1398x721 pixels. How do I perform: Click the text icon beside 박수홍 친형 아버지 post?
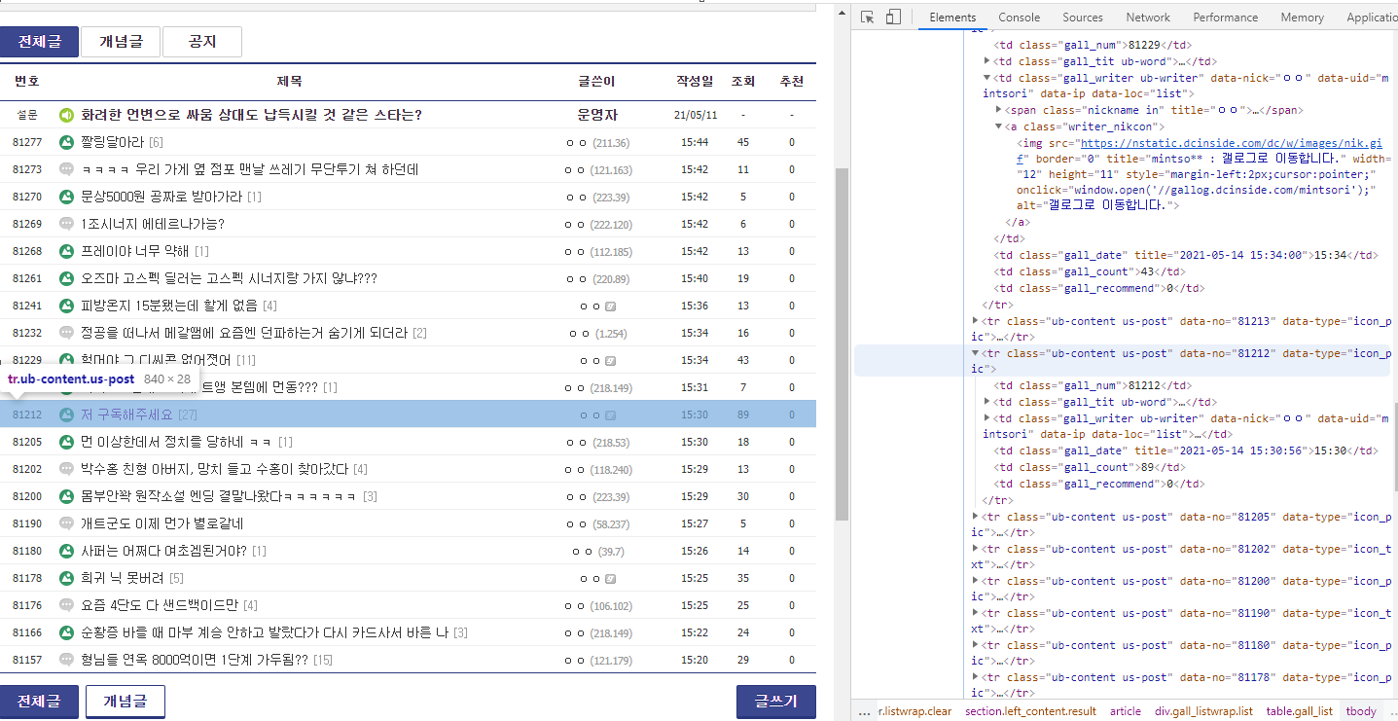point(66,469)
